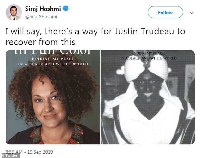Click the blue verified badge
The image size is (200, 158).
point(66,9)
